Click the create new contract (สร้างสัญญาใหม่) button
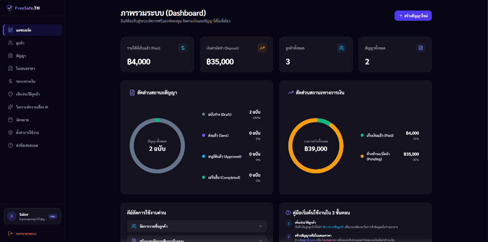 click(x=413, y=16)
